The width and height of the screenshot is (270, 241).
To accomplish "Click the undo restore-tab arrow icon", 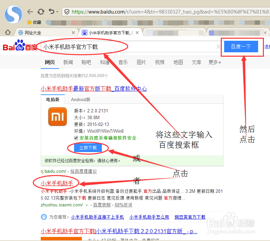I will (x=52, y=11).
